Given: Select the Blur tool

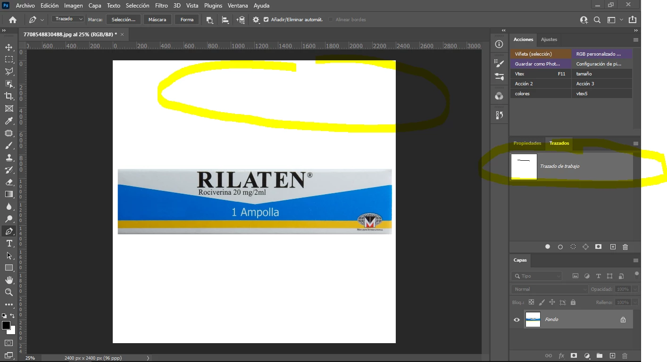Looking at the screenshot, I should [8, 206].
